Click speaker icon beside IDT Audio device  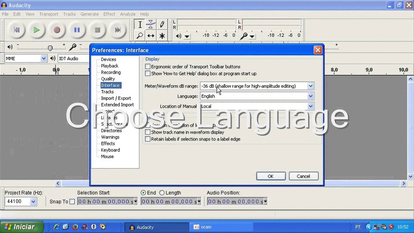[53, 59]
